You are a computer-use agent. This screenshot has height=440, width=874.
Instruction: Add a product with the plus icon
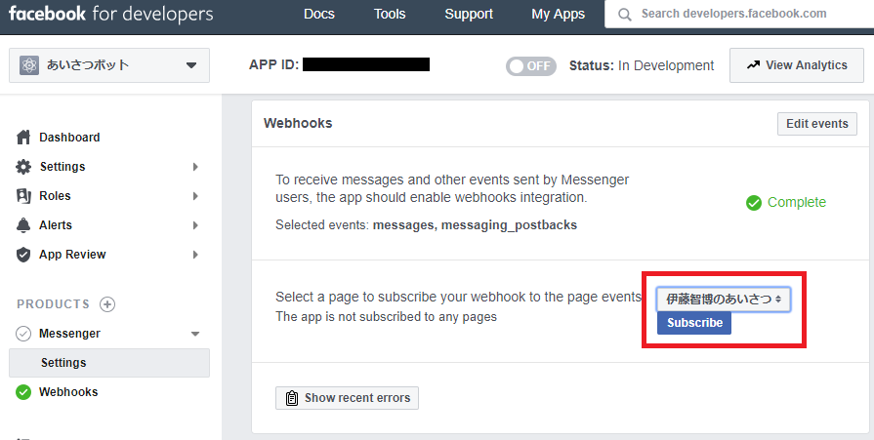107,304
